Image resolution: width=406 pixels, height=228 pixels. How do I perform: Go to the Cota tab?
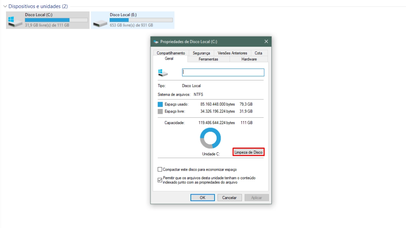click(258, 53)
